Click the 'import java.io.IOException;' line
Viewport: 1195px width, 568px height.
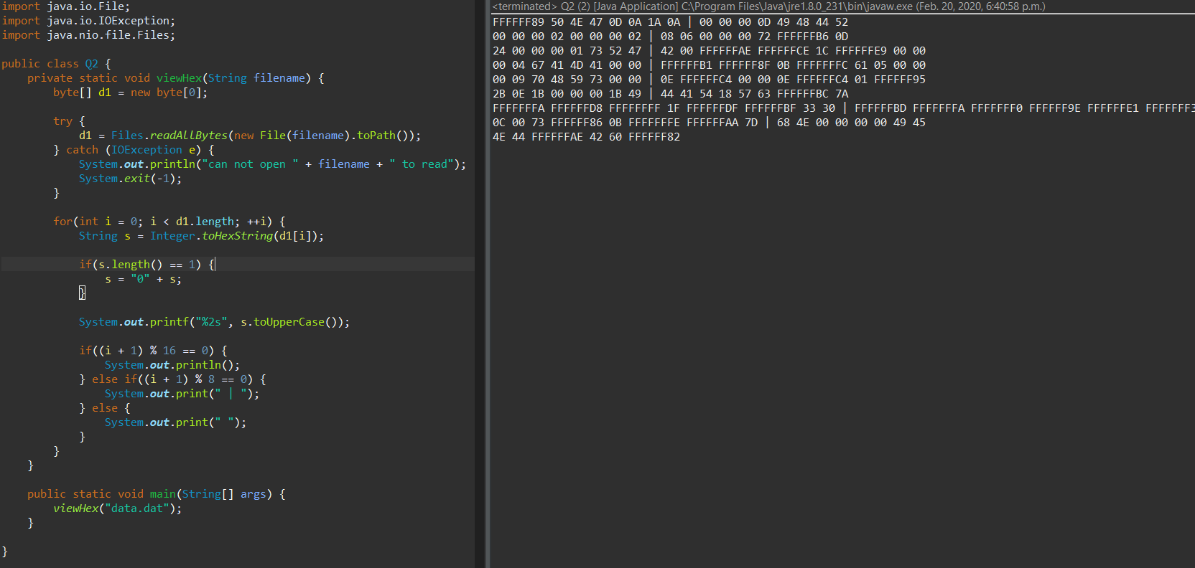pos(88,21)
